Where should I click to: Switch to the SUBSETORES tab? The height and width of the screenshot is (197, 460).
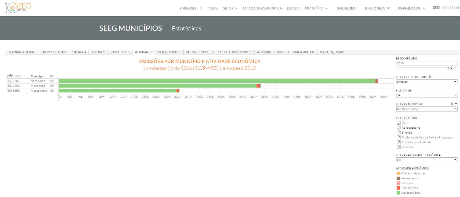120,52
